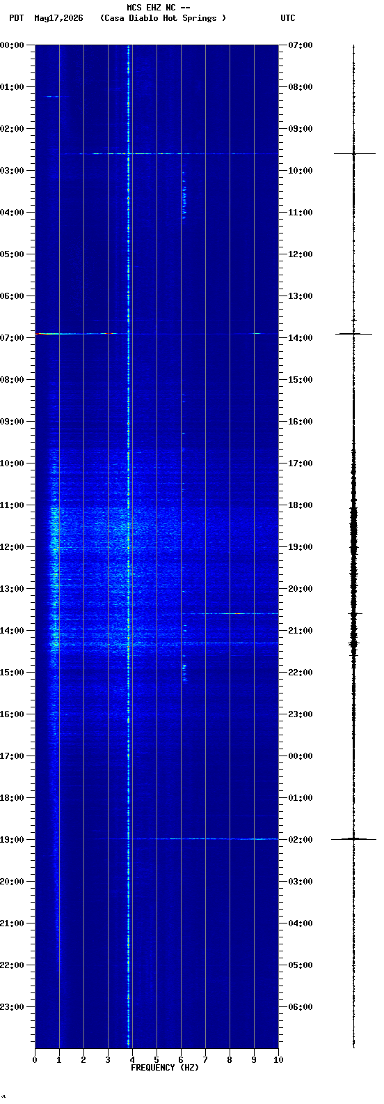The image size is (384, 1104).
Task: Click the 9 Hz tick label
Action: pyautogui.click(x=254, y=1060)
